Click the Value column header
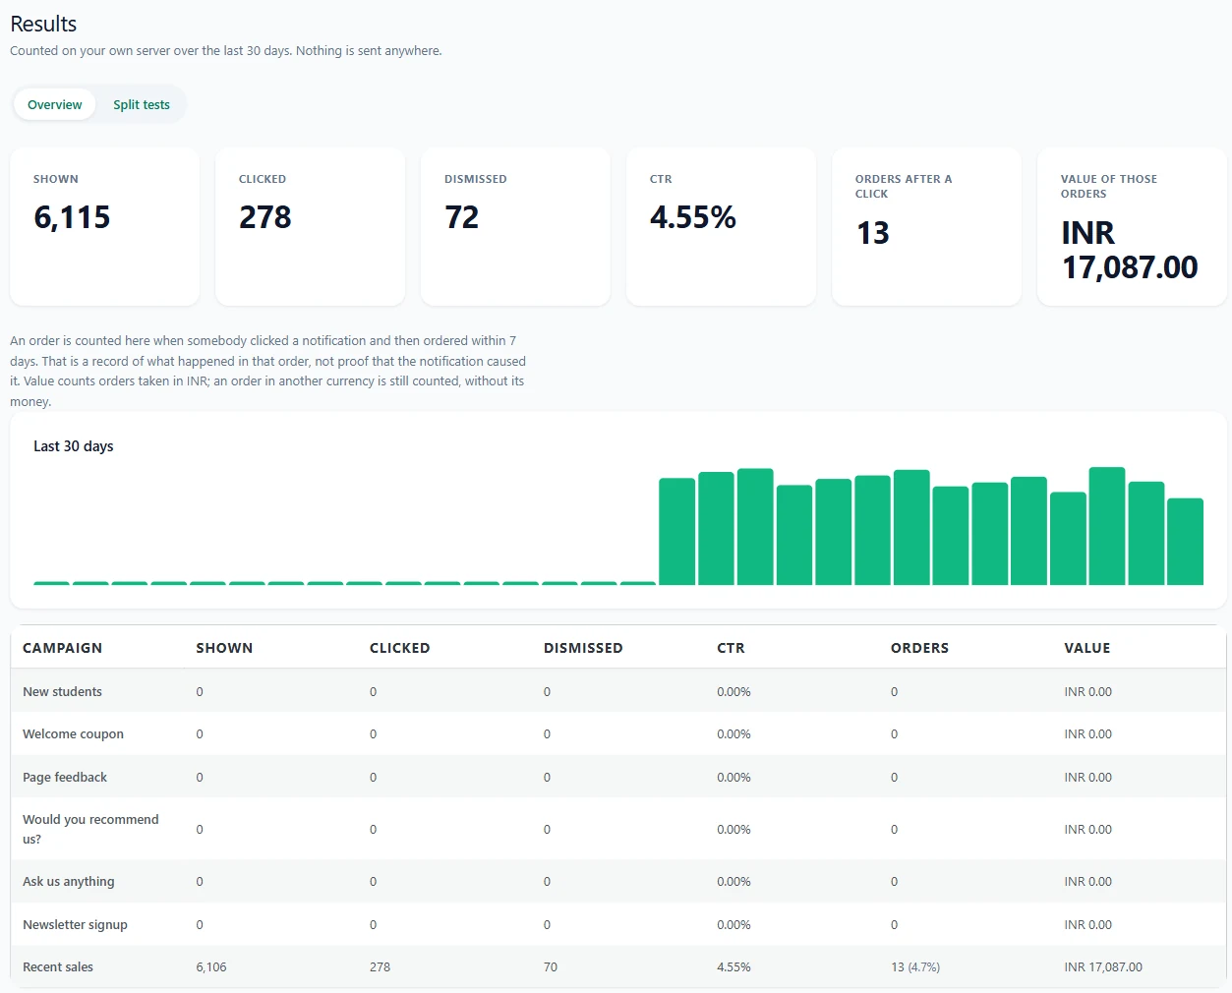Image resolution: width=1232 pixels, height=993 pixels. click(1087, 648)
